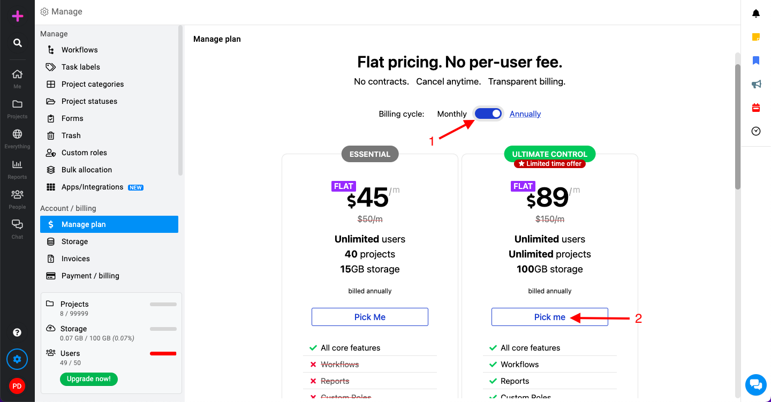
Task: Toggle the billing cycle switch
Action: pos(488,113)
